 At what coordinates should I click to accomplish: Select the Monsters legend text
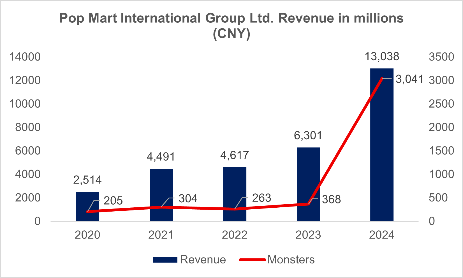[291, 260]
